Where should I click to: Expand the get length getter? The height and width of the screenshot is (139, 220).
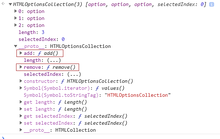(21, 102)
